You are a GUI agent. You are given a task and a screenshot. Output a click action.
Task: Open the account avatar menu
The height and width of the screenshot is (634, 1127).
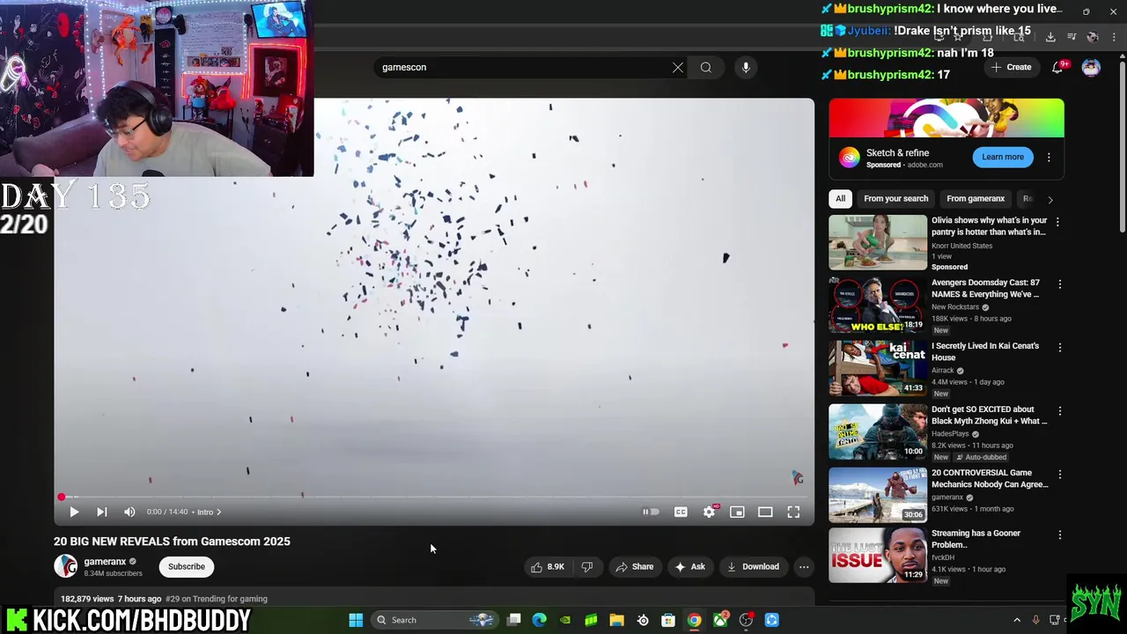pos(1091,67)
